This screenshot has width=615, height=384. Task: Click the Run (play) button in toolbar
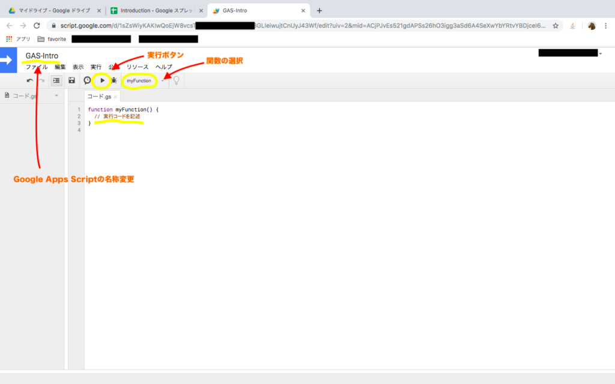[102, 80]
